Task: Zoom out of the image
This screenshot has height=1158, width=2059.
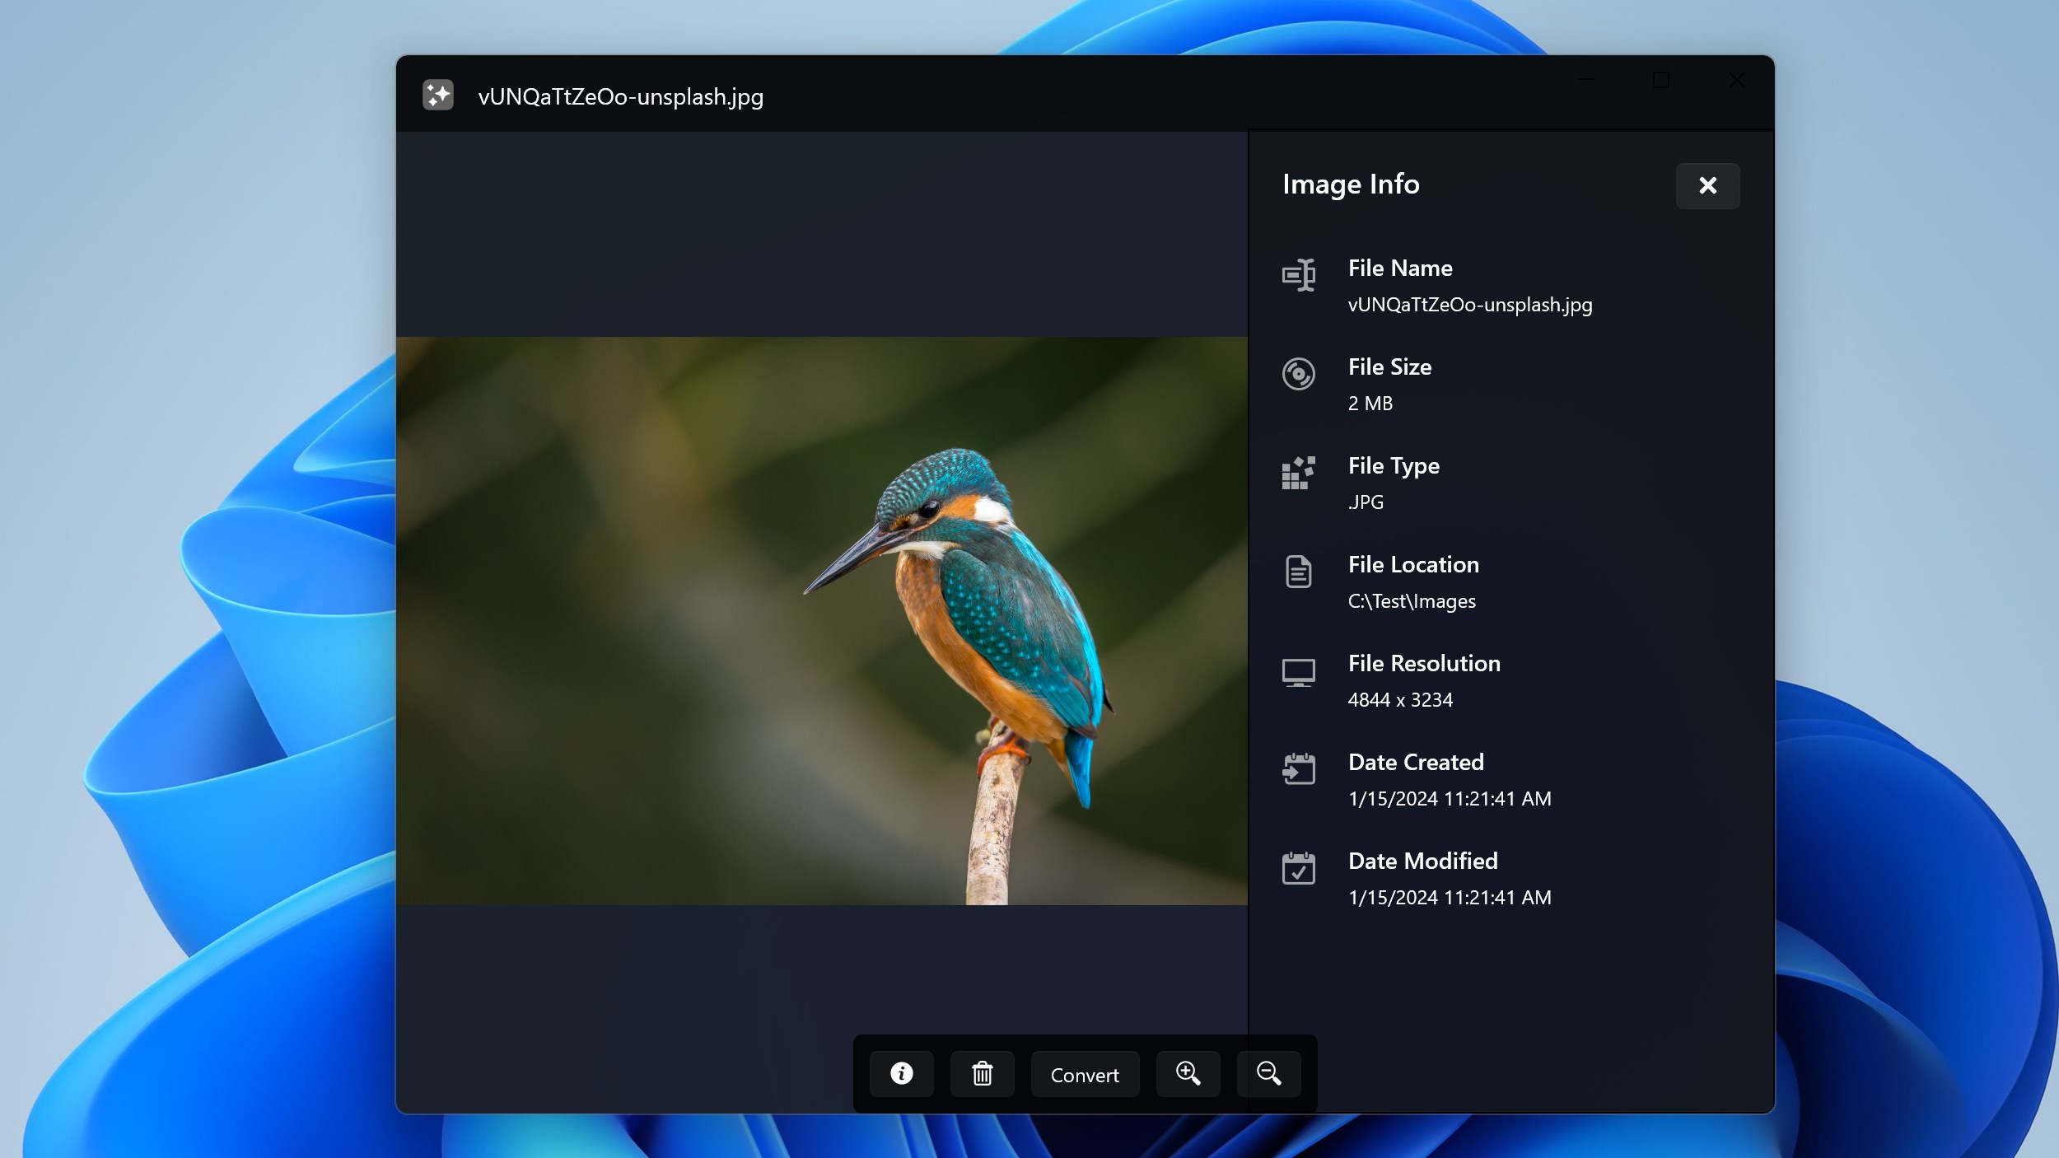Action: click(1268, 1073)
